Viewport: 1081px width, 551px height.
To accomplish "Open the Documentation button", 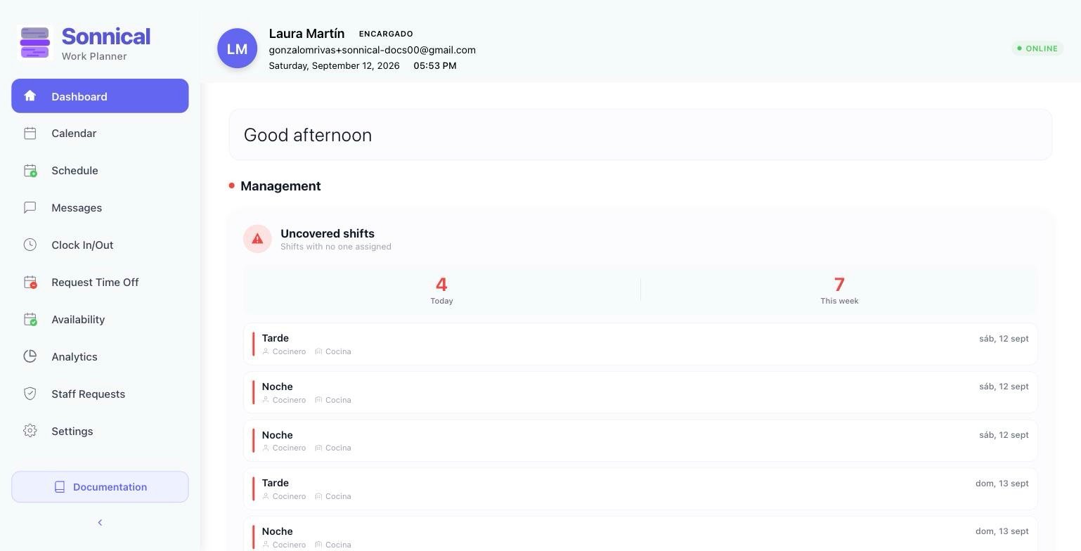I will (x=100, y=487).
